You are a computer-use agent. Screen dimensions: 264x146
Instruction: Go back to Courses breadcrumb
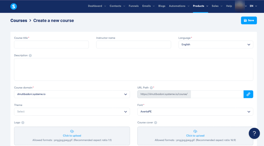coord(19,21)
